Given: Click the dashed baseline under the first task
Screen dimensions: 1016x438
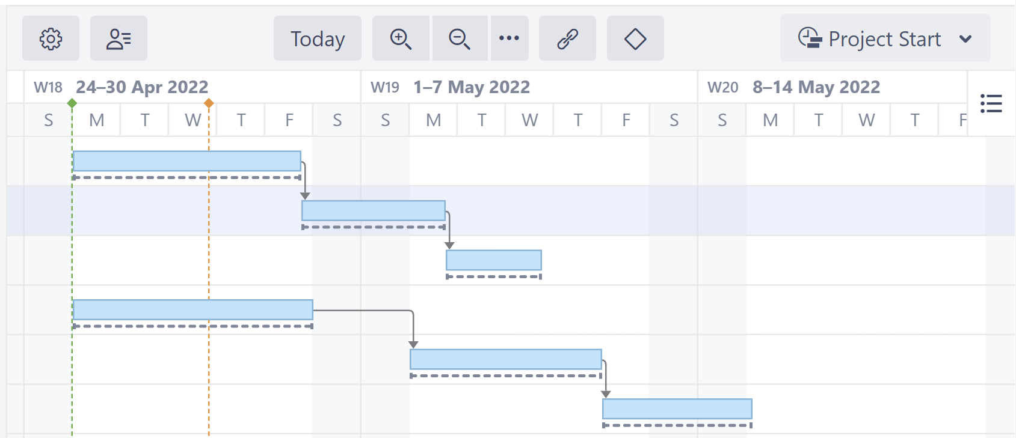Looking at the screenshot, I should coord(186,178).
